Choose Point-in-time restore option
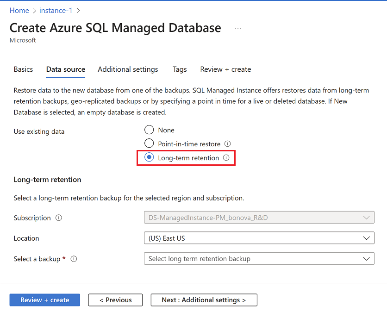 149,144
